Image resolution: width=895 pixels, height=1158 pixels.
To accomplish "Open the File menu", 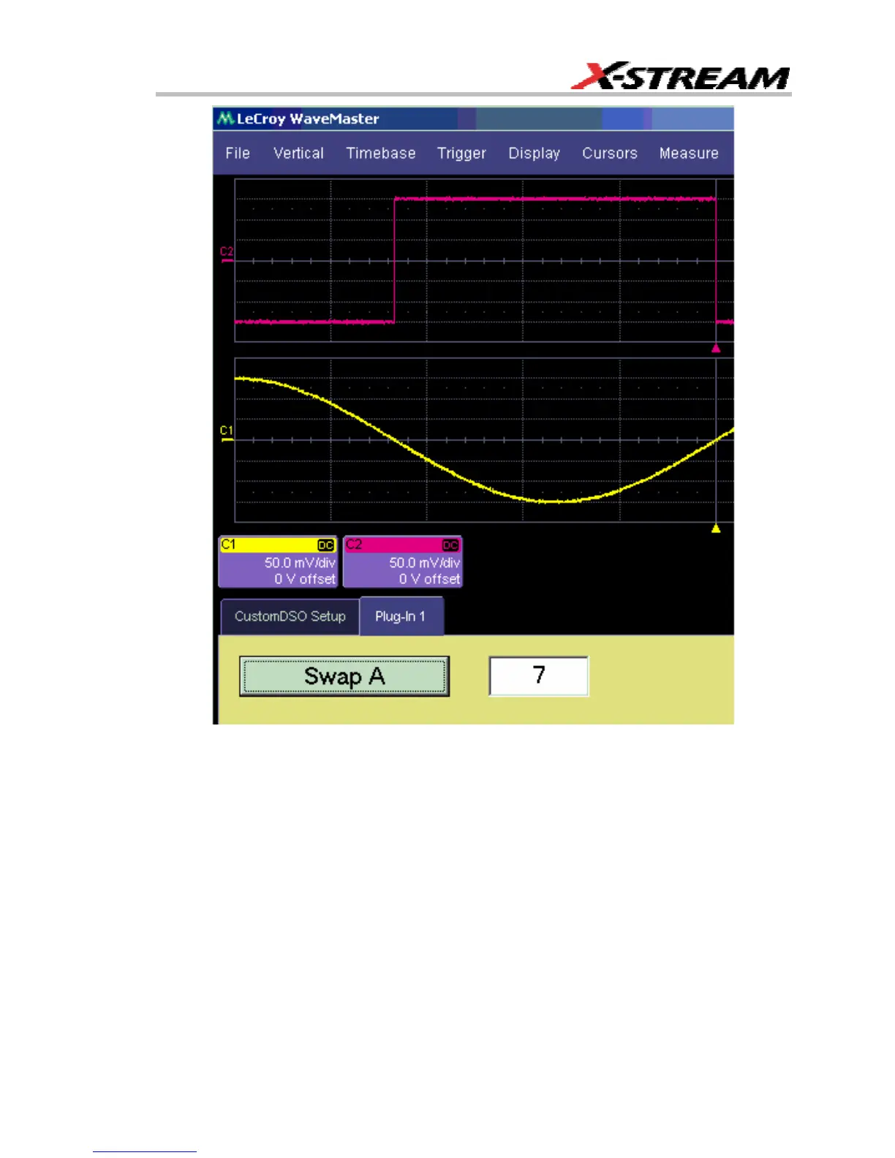I will (238, 154).
